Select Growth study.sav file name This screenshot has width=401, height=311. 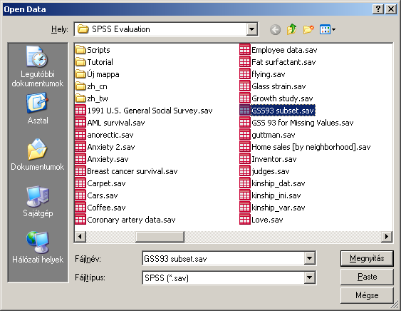coord(282,98)
